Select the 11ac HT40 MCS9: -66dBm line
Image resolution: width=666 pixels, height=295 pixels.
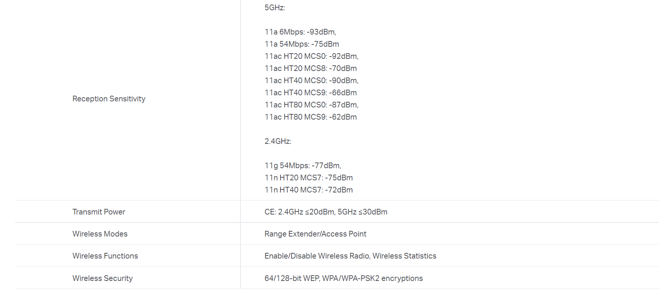point(311,93)
